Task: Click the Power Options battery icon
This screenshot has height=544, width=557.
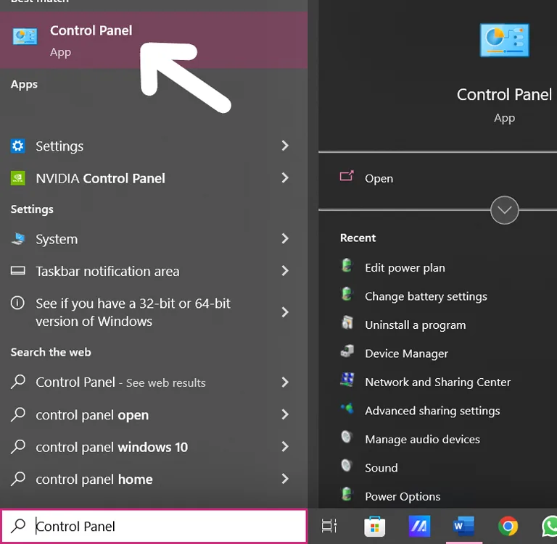Action: tap(347, 494)
